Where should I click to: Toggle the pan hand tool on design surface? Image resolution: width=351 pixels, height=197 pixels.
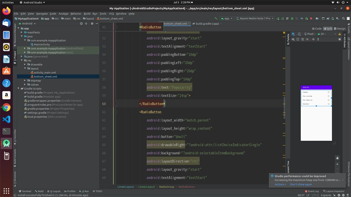click(x=337, y=158)
